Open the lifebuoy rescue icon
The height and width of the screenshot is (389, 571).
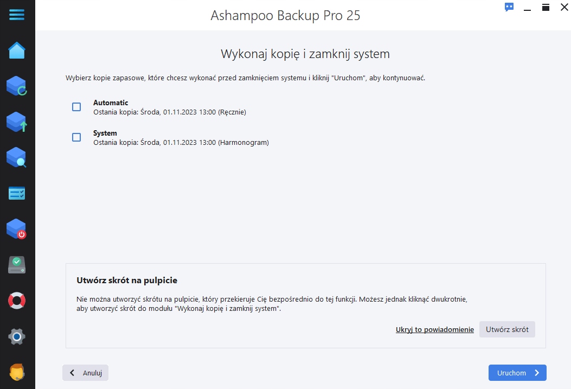17,301
